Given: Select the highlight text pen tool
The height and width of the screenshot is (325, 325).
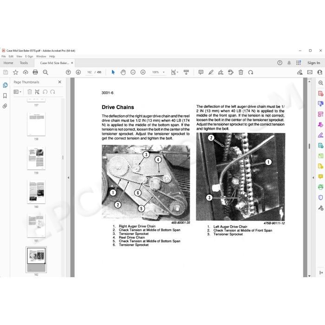Looking at the screenshot, I should coord(211,72).
